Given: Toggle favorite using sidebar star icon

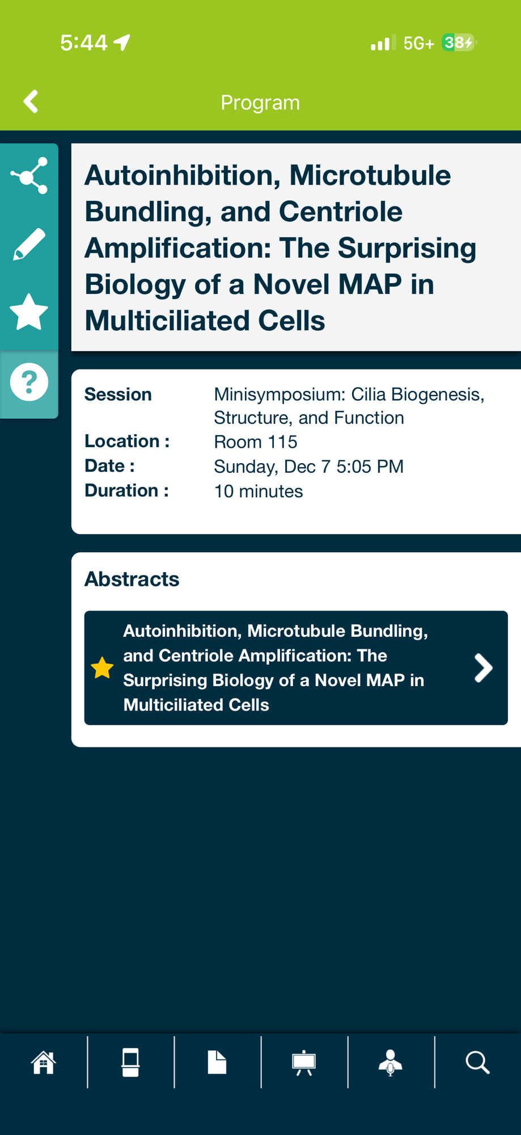Looking at the screenshot, I should [x=29, y=312].
